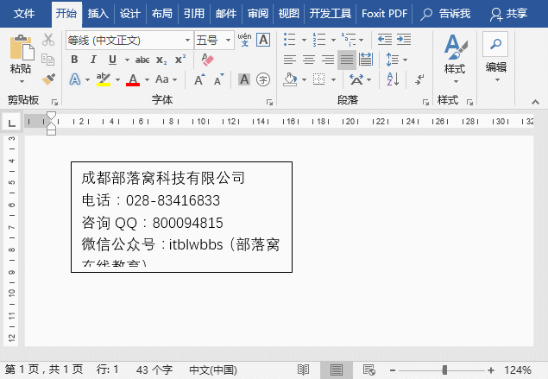
Task: Click the Cut scissors icon
Action: pyautogui.click(x=48, y=40)
